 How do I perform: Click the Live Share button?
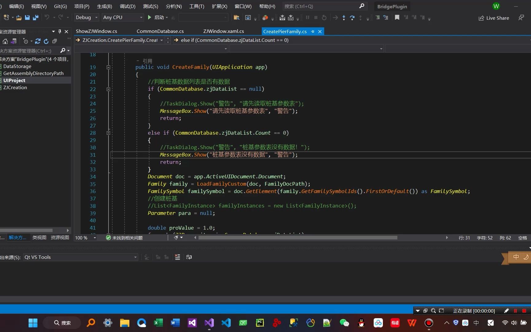pos(494,18)
